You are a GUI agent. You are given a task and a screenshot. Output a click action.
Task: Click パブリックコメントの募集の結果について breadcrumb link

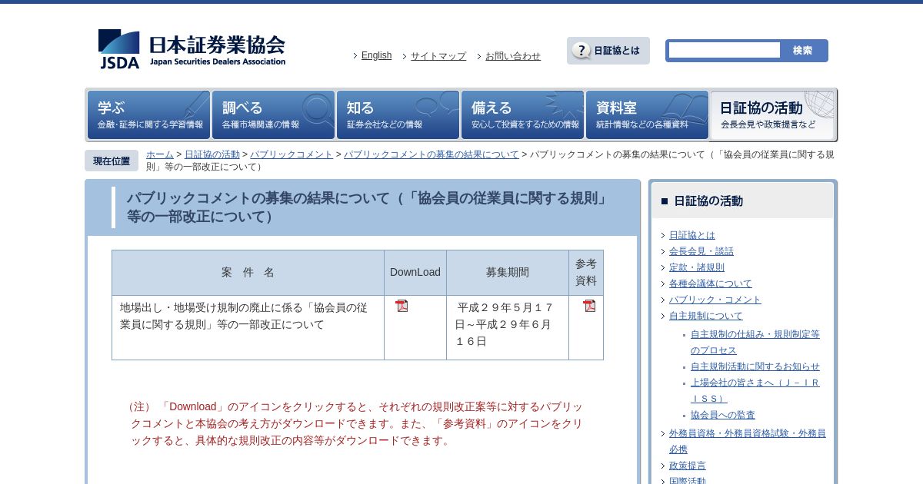[x=432, y=154]
